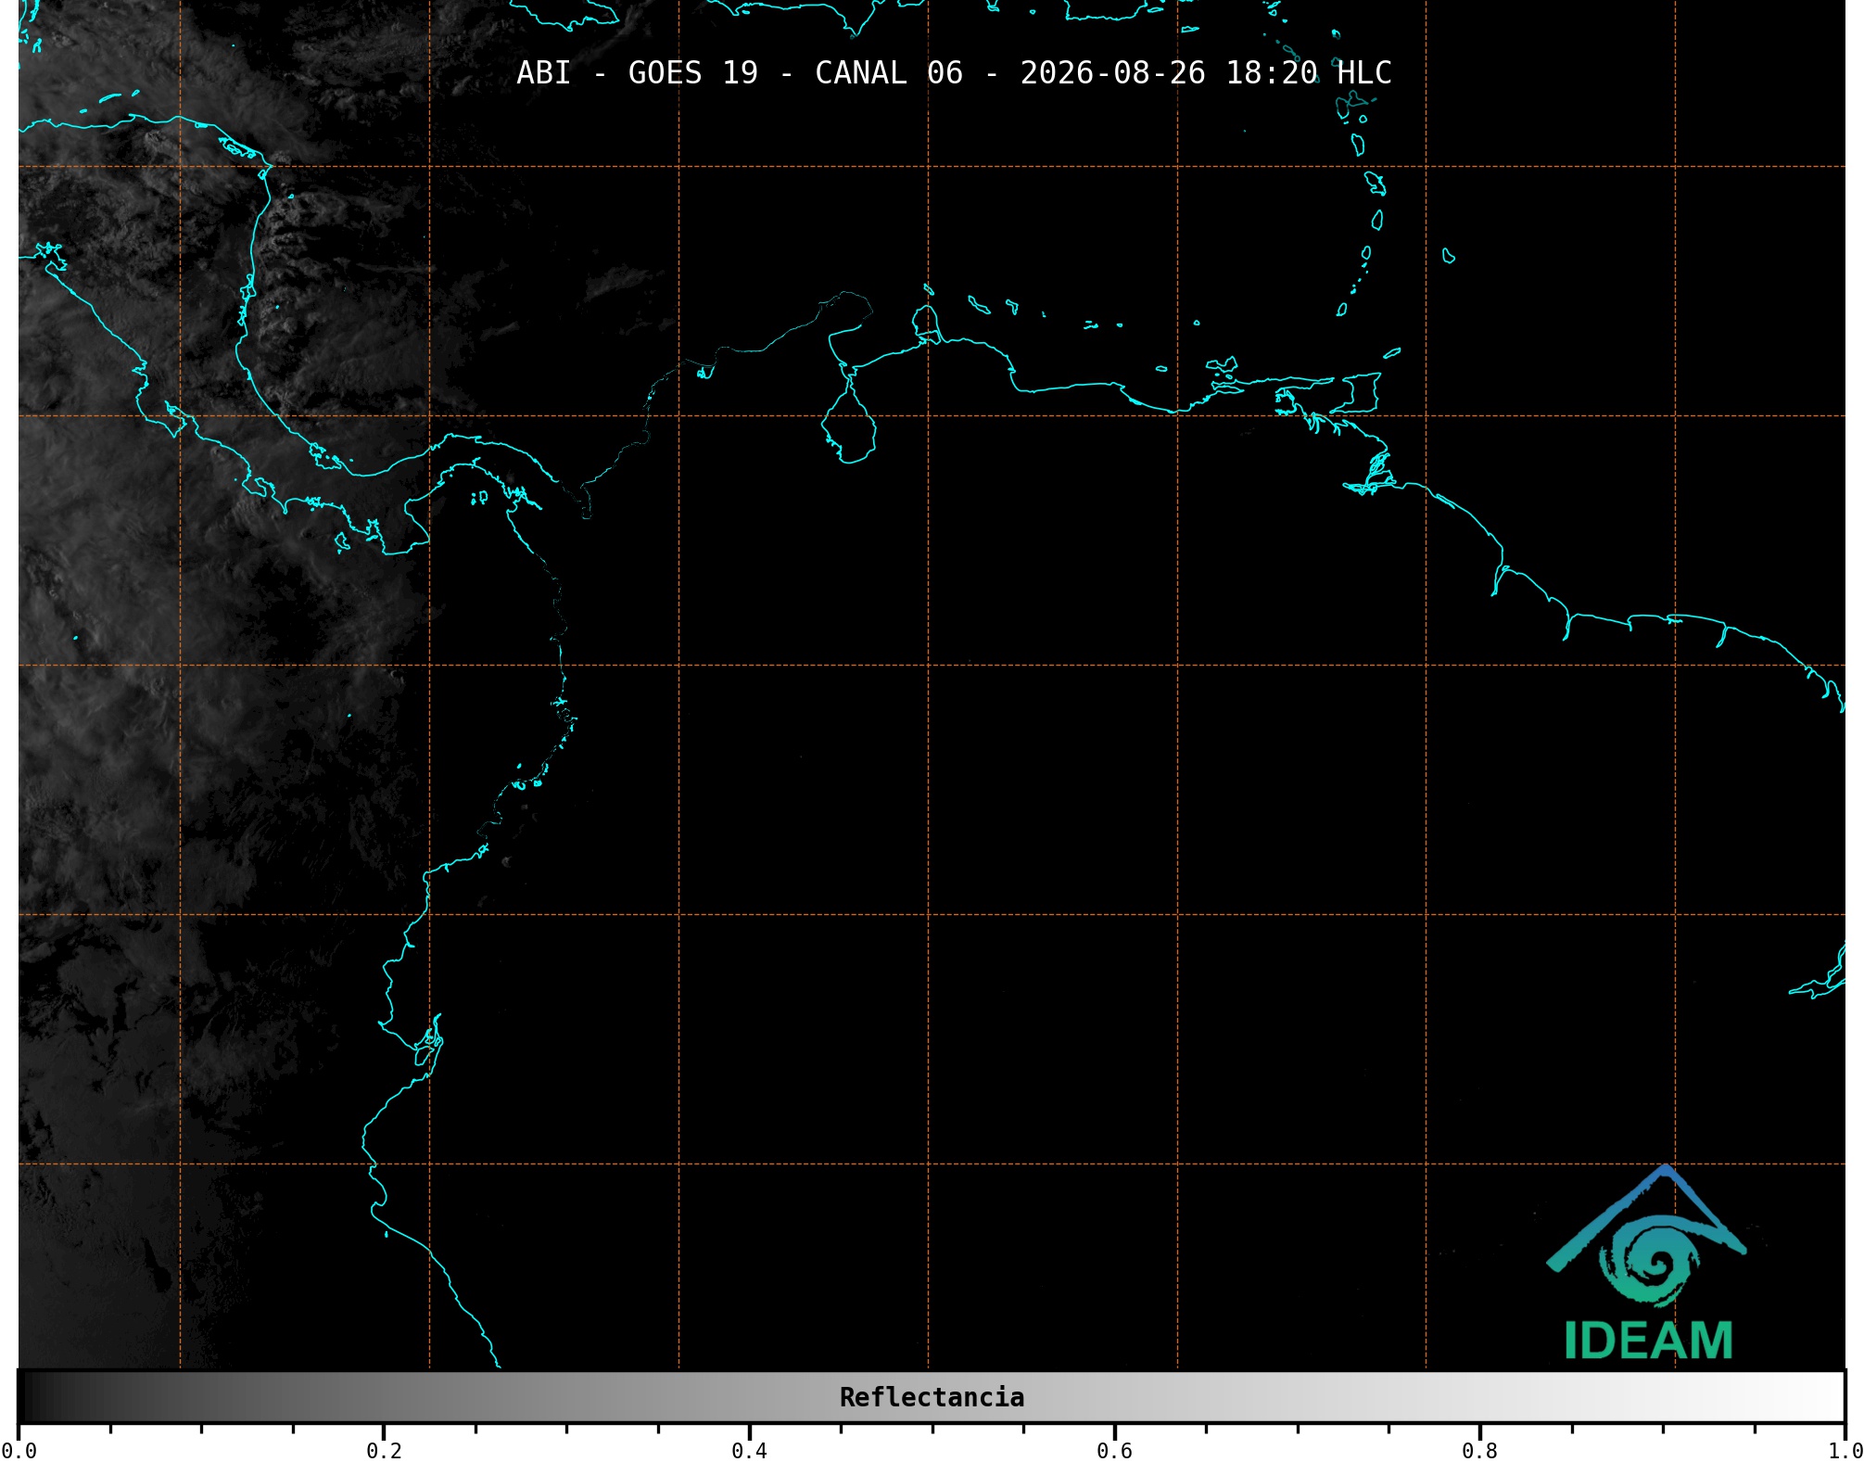Click the CANAL 06 text in title
The image size is (1864, 1462).
pos(889,72)
